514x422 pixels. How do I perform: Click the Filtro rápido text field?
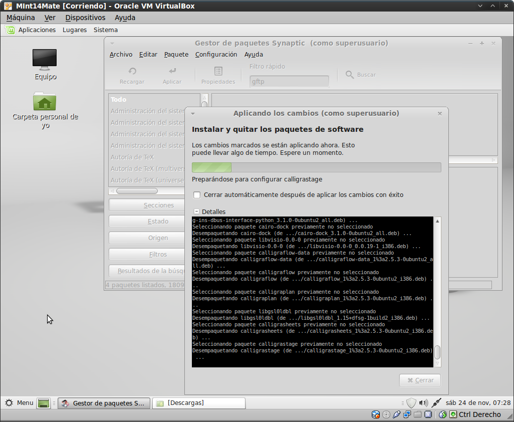coord(289,81)
